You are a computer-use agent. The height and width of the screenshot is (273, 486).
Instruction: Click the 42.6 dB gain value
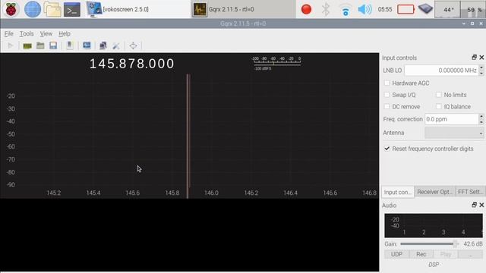[x=473, y=244]
